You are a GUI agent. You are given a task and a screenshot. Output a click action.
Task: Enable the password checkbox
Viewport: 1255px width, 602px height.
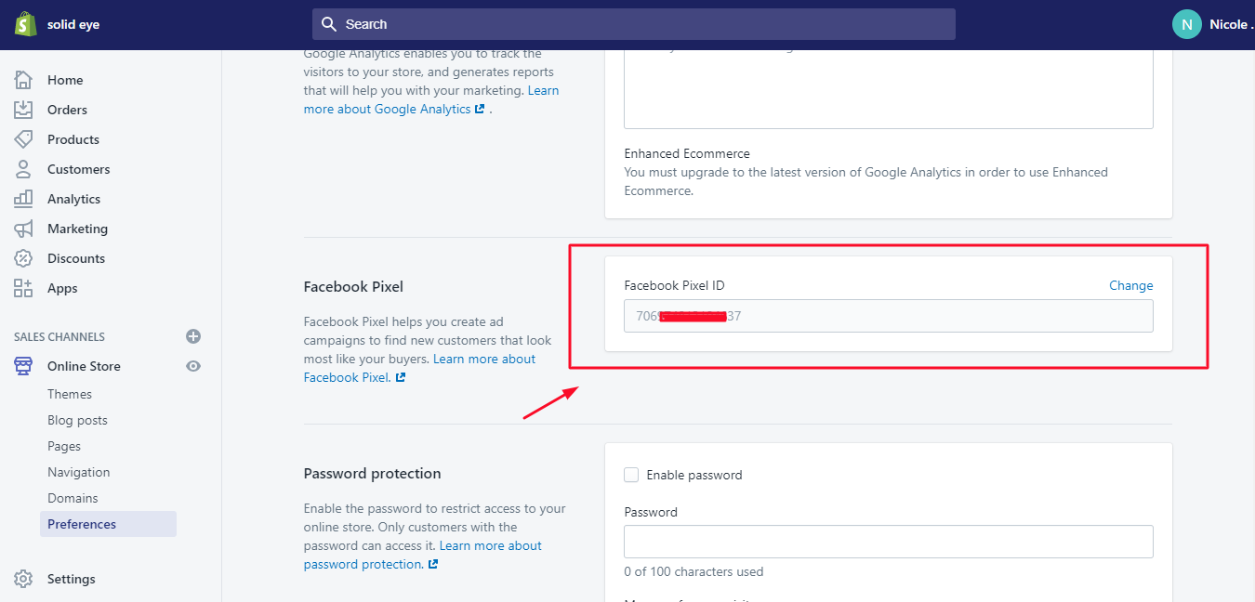click(631, 475)
